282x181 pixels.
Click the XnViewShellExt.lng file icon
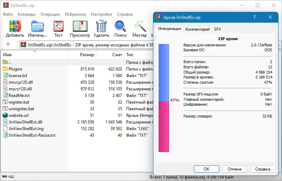coord(5,128)
